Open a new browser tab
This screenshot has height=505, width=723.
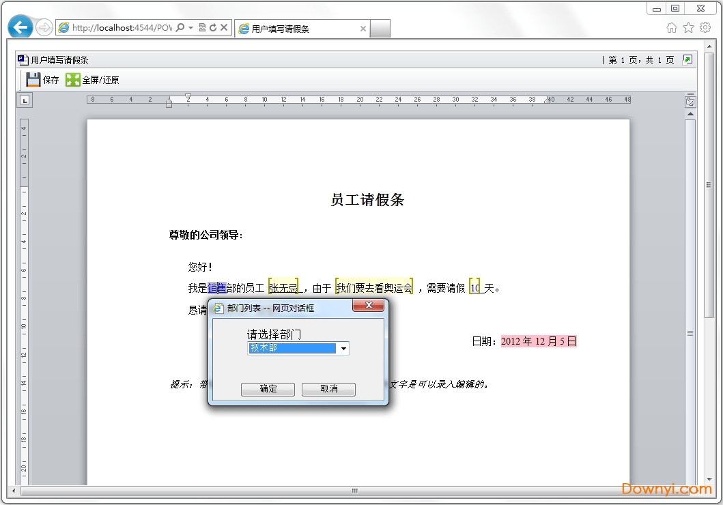(380, 29)
